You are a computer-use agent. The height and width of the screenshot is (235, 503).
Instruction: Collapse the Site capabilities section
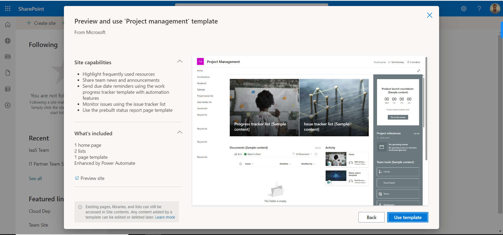tap(179, 61)
